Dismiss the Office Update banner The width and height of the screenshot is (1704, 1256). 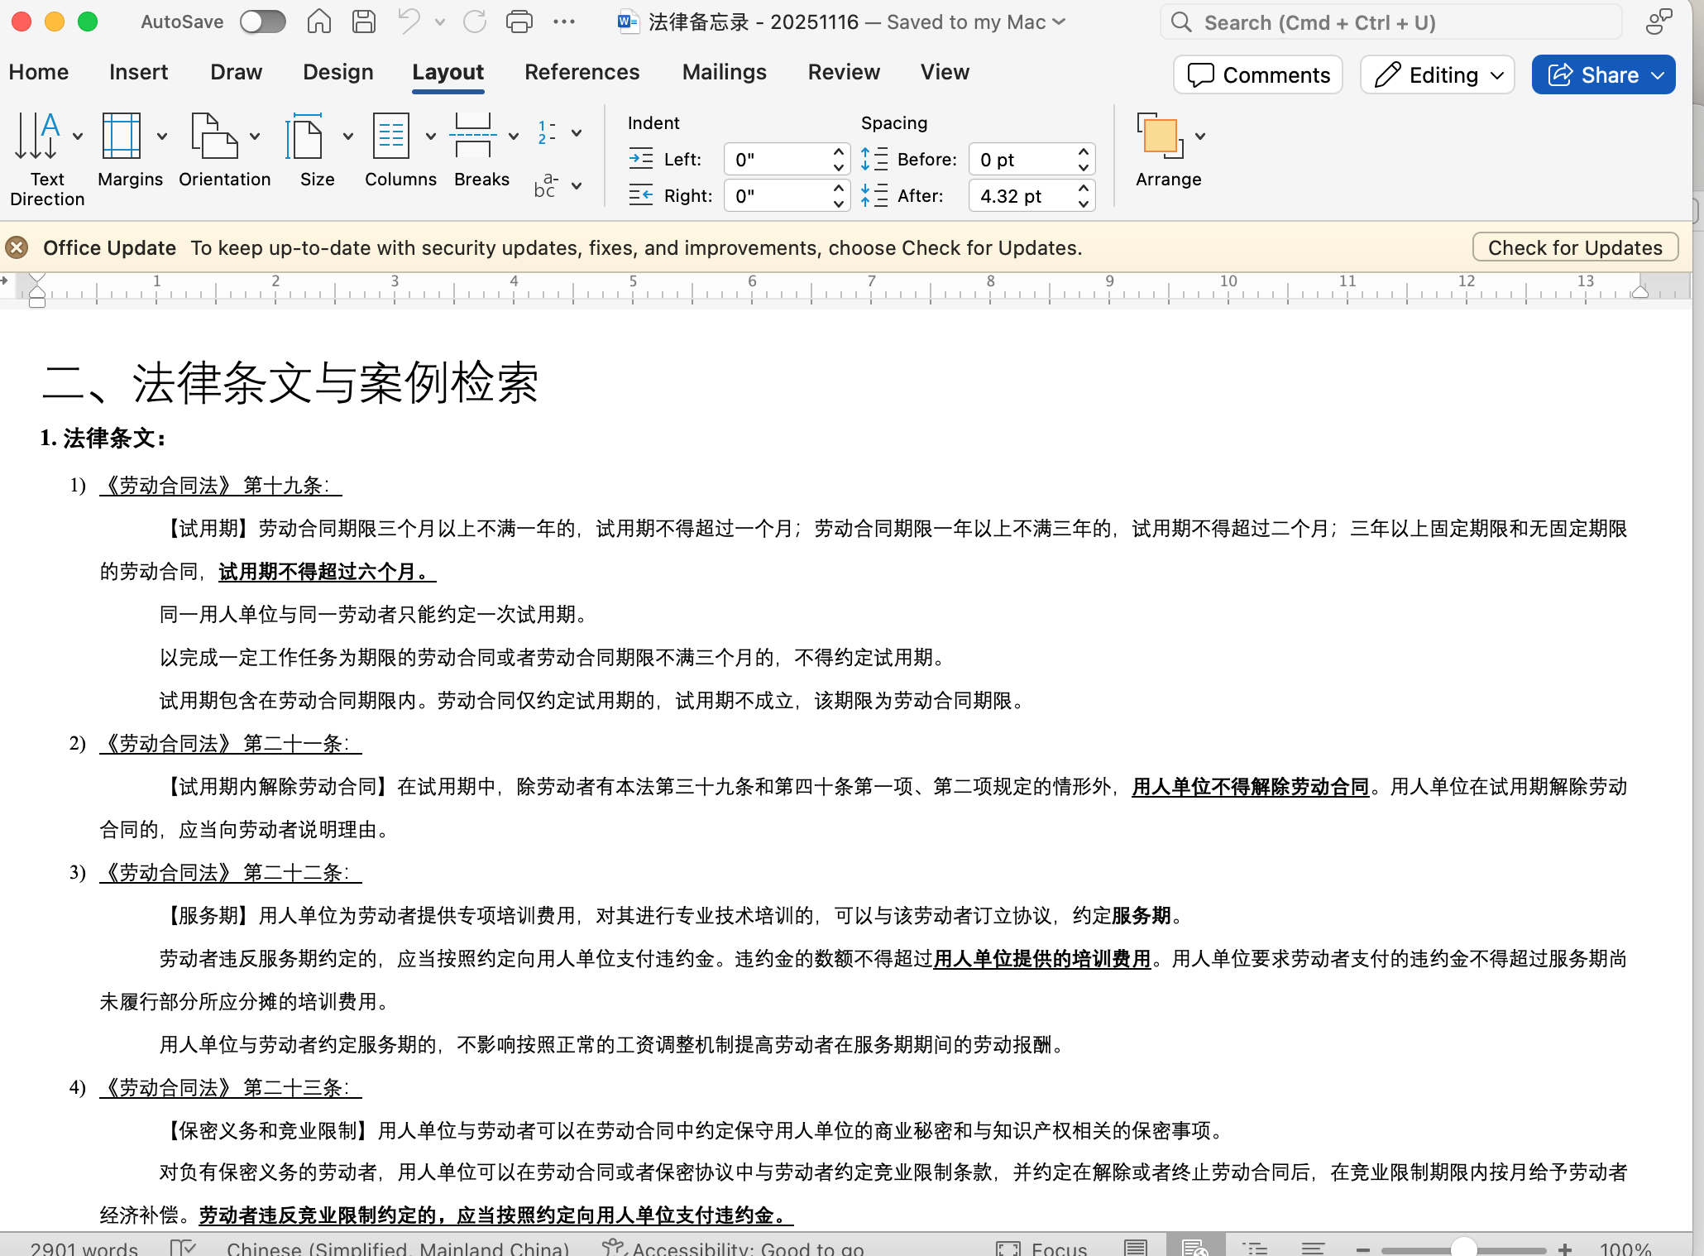pyautogui.click(x=17, y=247)
